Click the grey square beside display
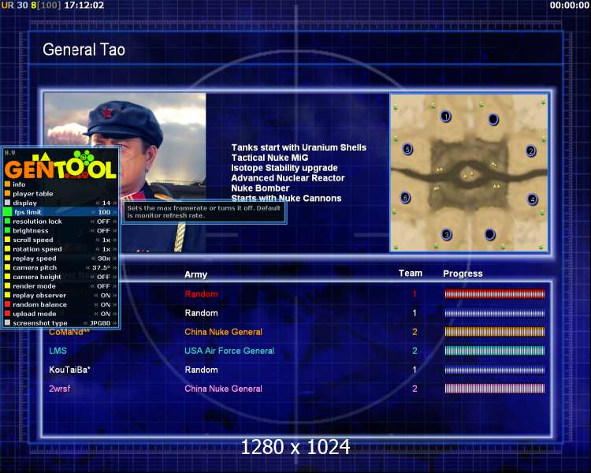 pyautogui.click(x=7, y=203)
